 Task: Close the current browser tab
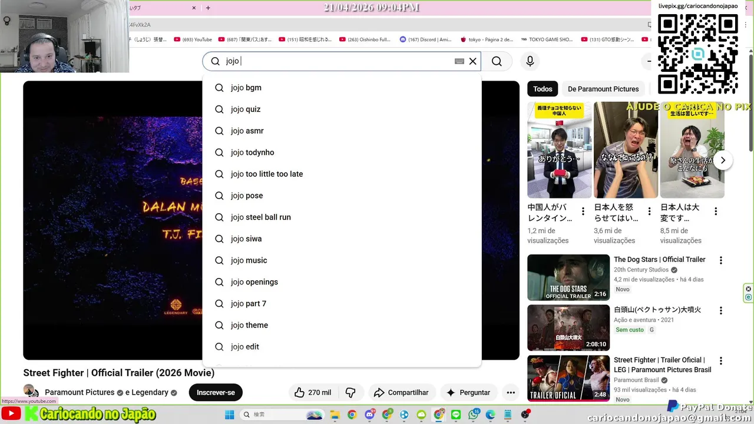[x=194, y=8]
